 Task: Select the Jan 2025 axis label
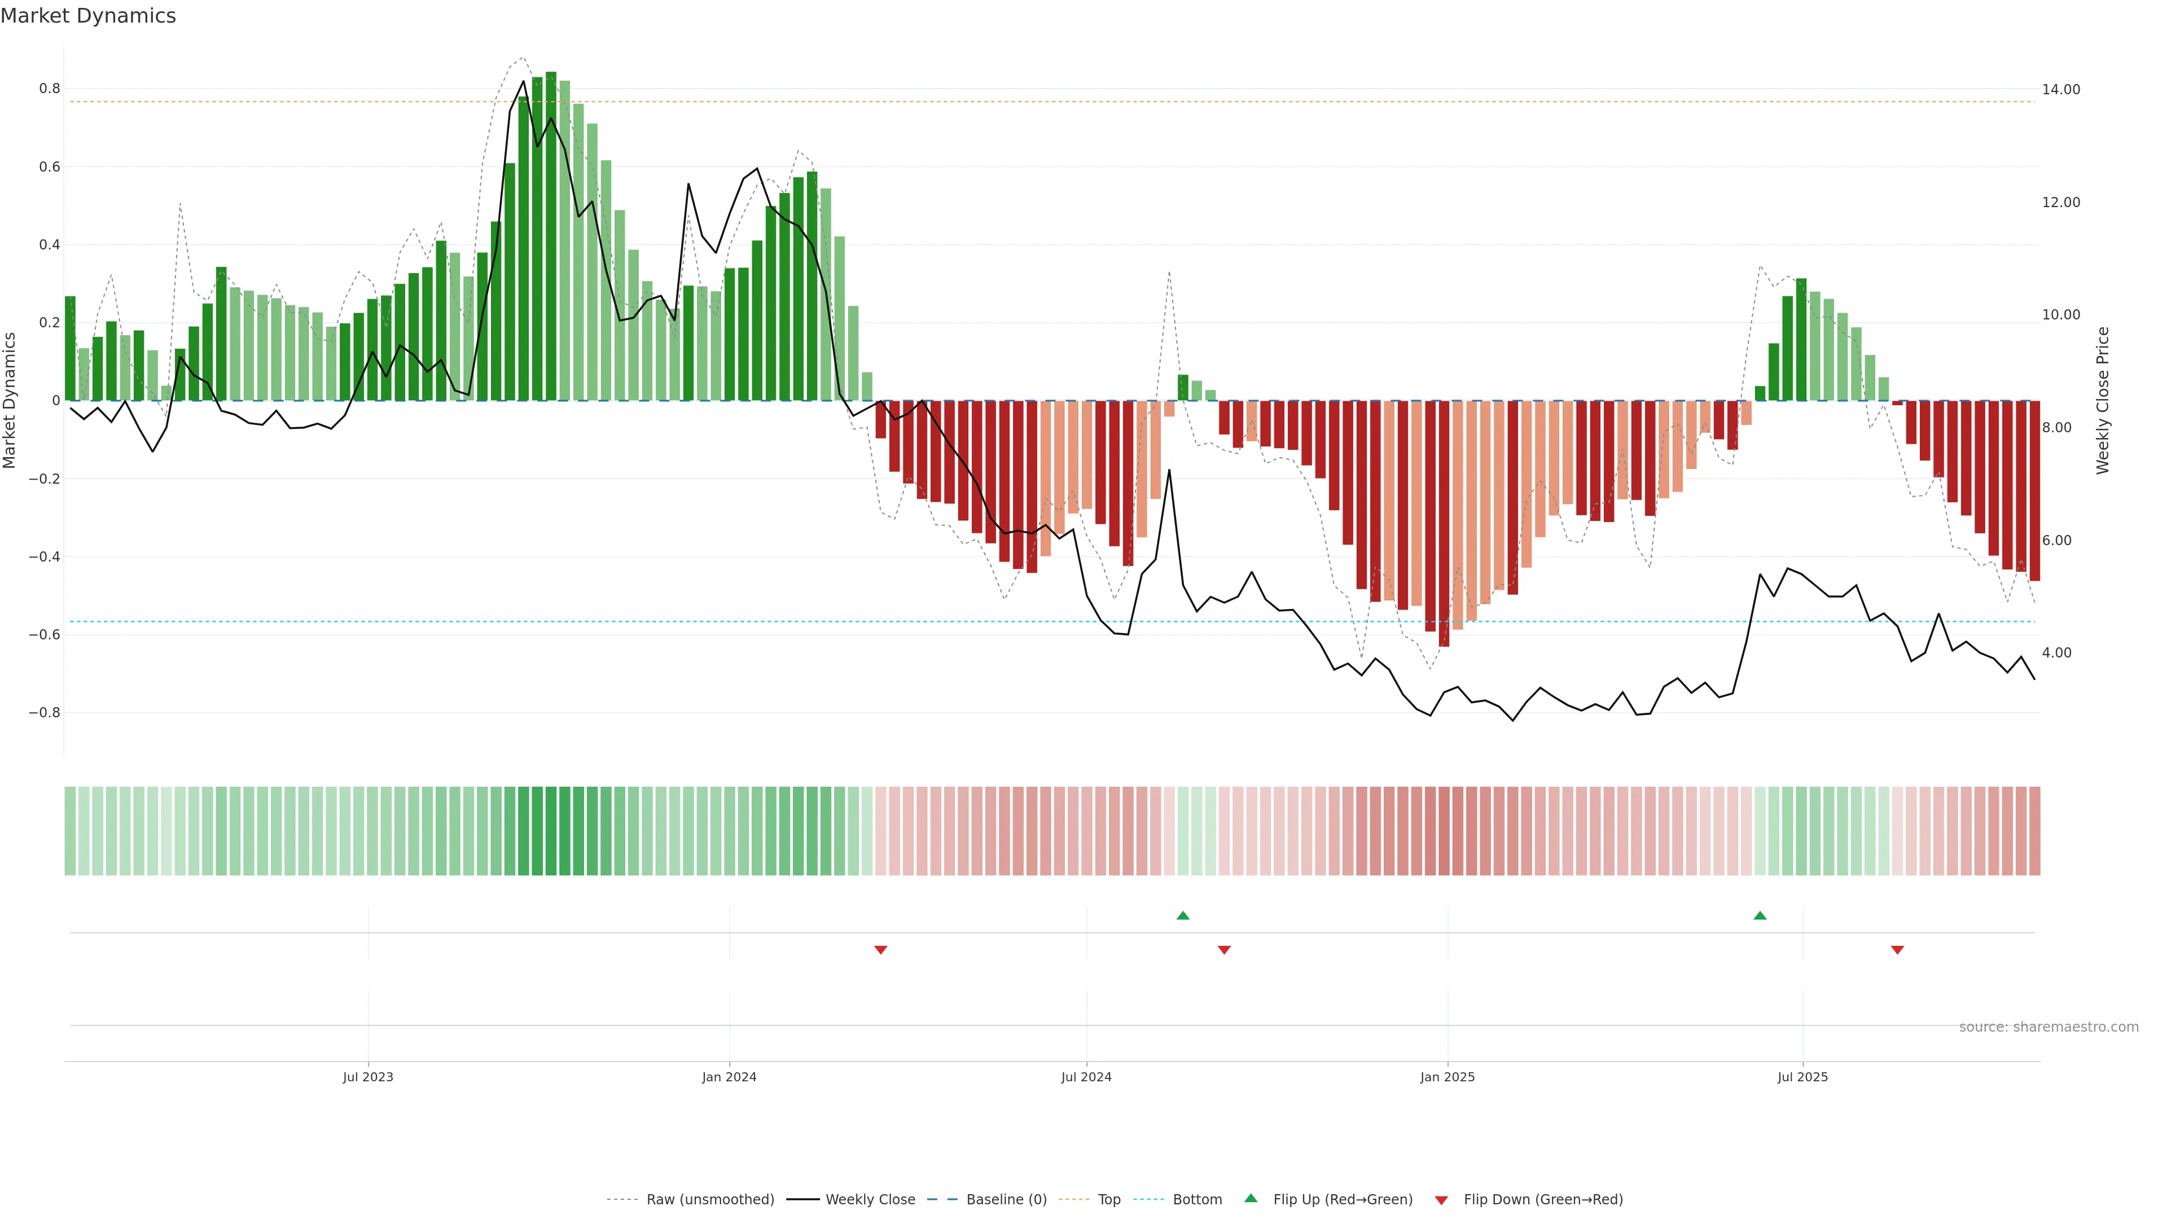point(1447,1077)
